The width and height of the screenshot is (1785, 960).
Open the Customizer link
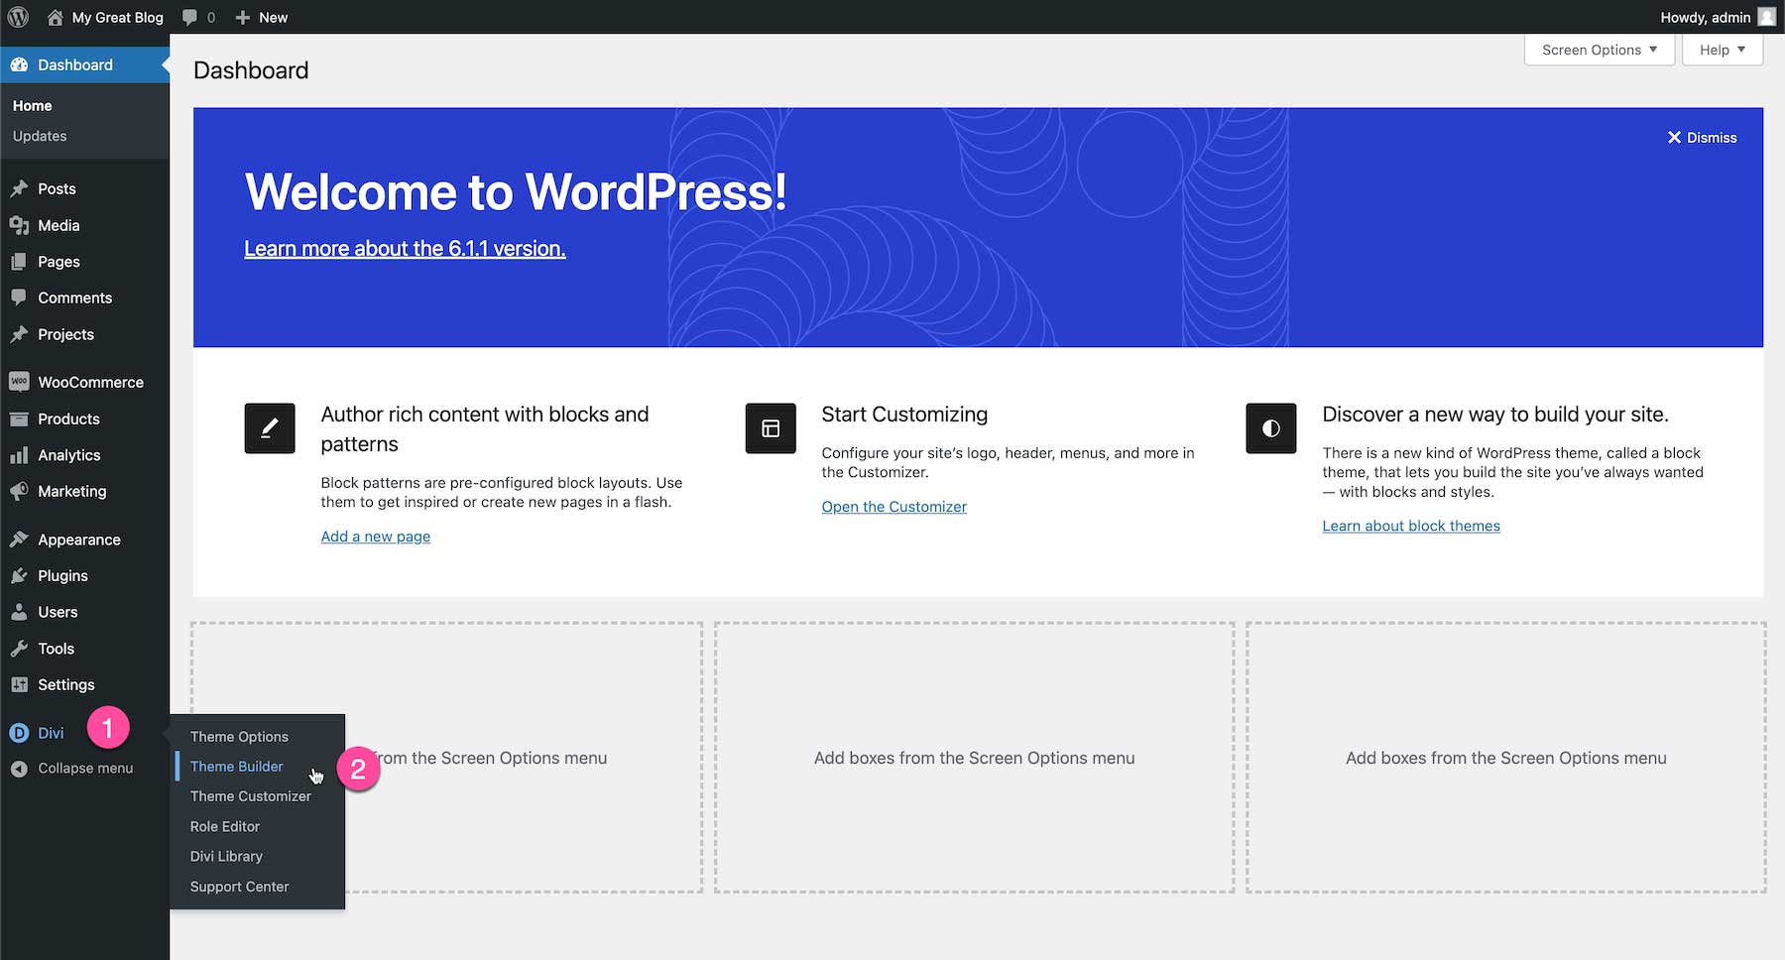tap(892, 506)
